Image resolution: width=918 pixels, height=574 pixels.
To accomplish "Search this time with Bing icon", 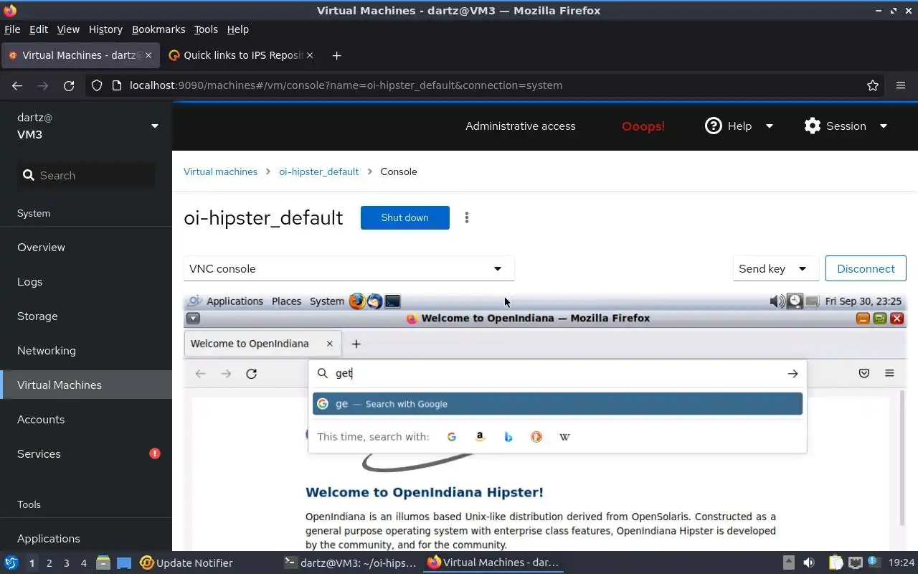I will 508,437.
